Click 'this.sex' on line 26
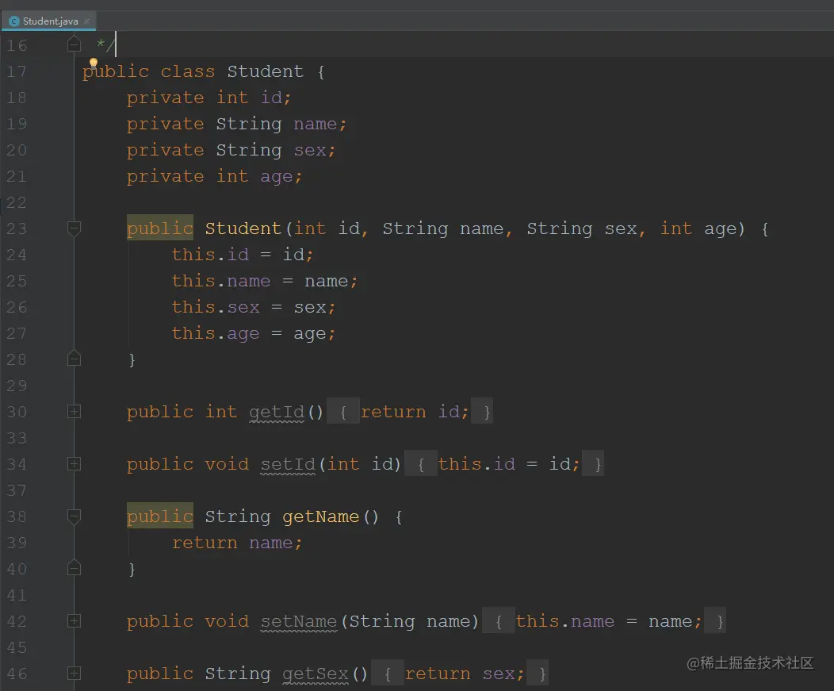The width and height of the screenshot is (834, 691). tap(216, 307)
